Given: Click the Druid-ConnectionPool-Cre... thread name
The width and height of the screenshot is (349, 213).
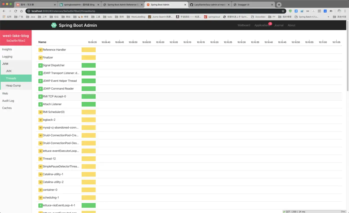Looking at the screenshot, I should (61, 135).
